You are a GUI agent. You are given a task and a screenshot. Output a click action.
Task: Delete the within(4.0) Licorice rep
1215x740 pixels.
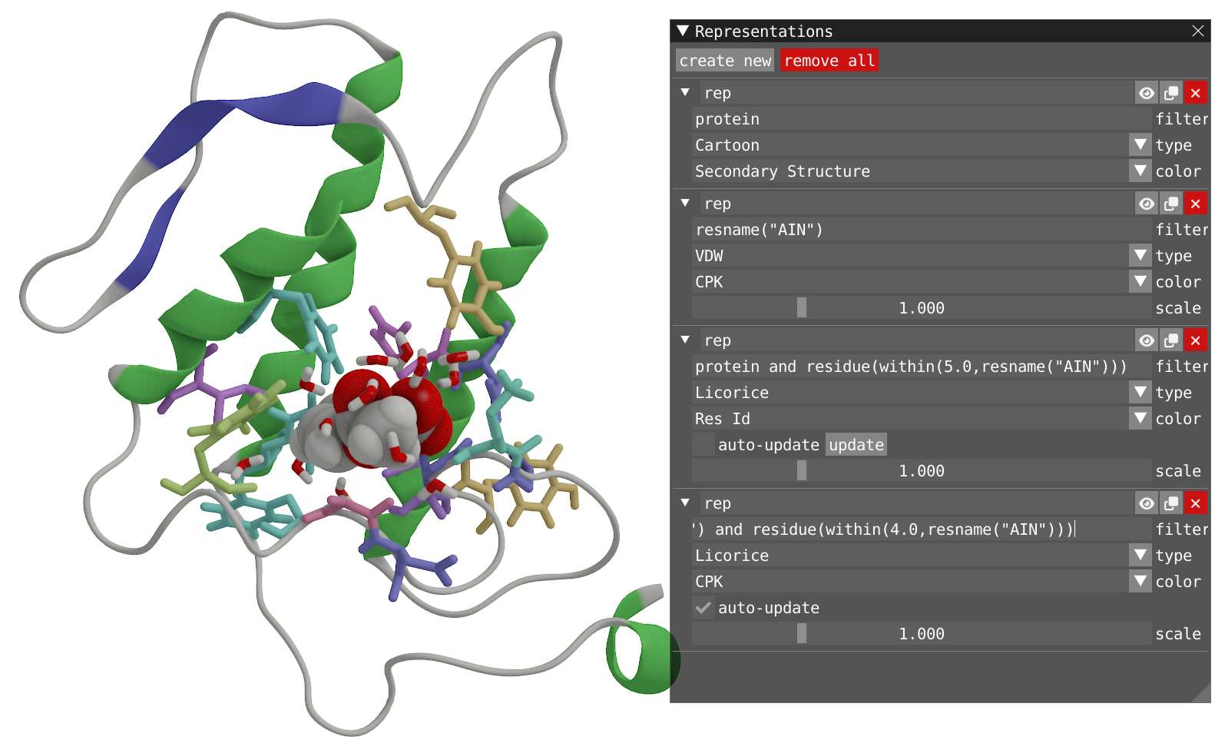pos(1196,503)
